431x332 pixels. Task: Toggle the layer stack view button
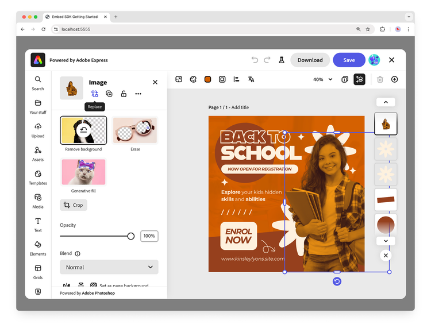click(x=359, y=79)
